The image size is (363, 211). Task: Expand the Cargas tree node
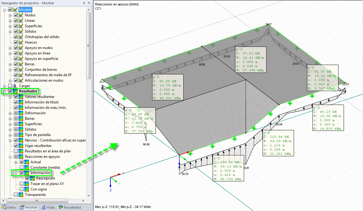5,86
